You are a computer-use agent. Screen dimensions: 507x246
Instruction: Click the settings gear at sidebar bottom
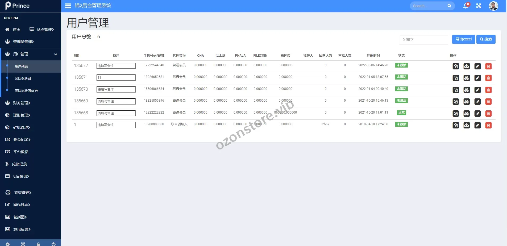click(x=8, y=244)
